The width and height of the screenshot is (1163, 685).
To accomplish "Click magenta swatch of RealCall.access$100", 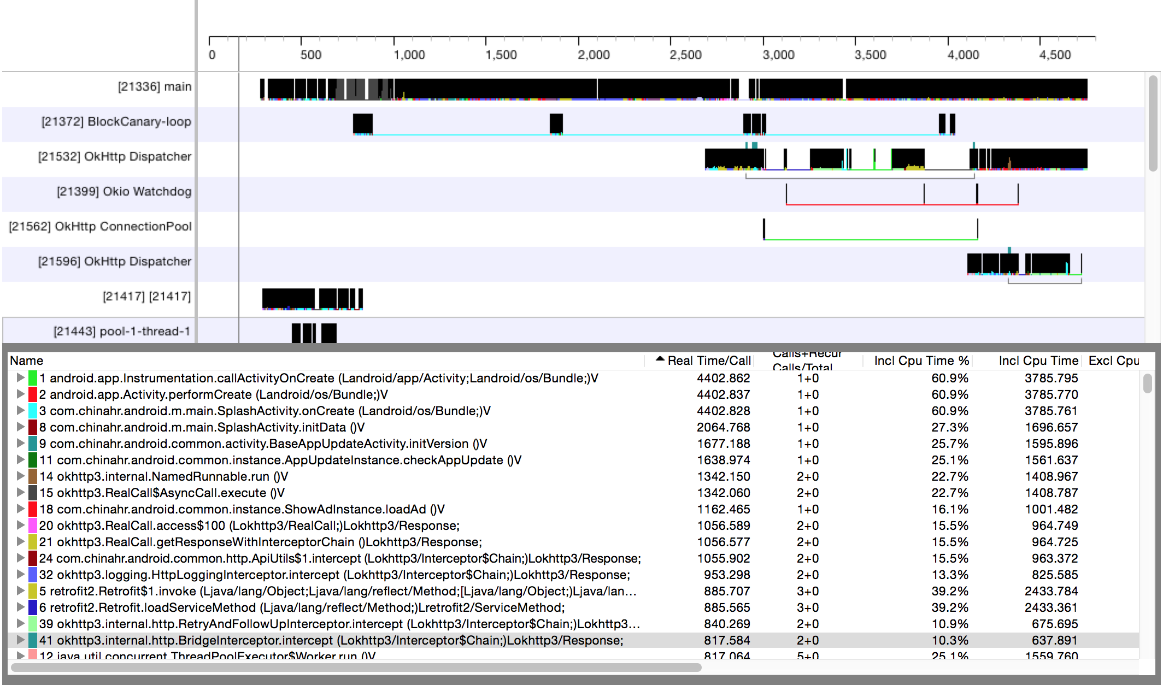I will click(33, 525).
